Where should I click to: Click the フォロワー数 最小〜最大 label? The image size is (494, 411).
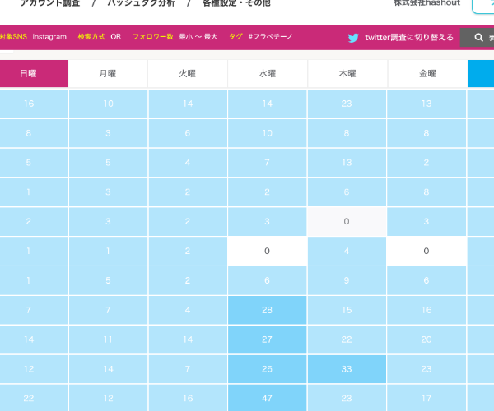(175, 37)
